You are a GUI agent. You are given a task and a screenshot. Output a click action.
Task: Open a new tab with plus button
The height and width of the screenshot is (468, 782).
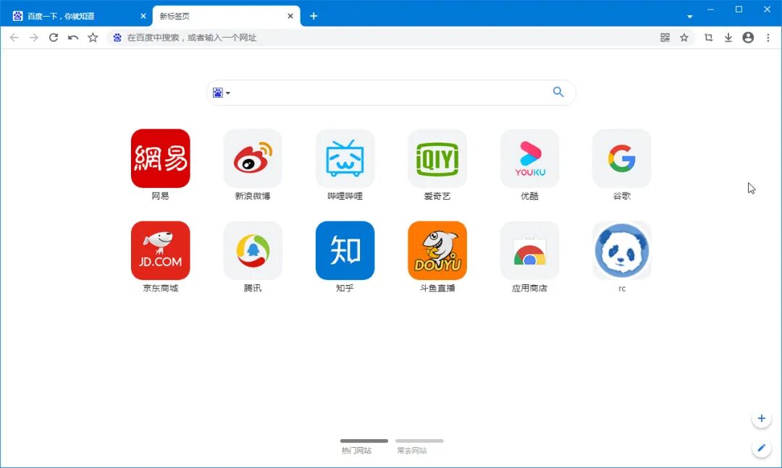[x=314, y=16]
